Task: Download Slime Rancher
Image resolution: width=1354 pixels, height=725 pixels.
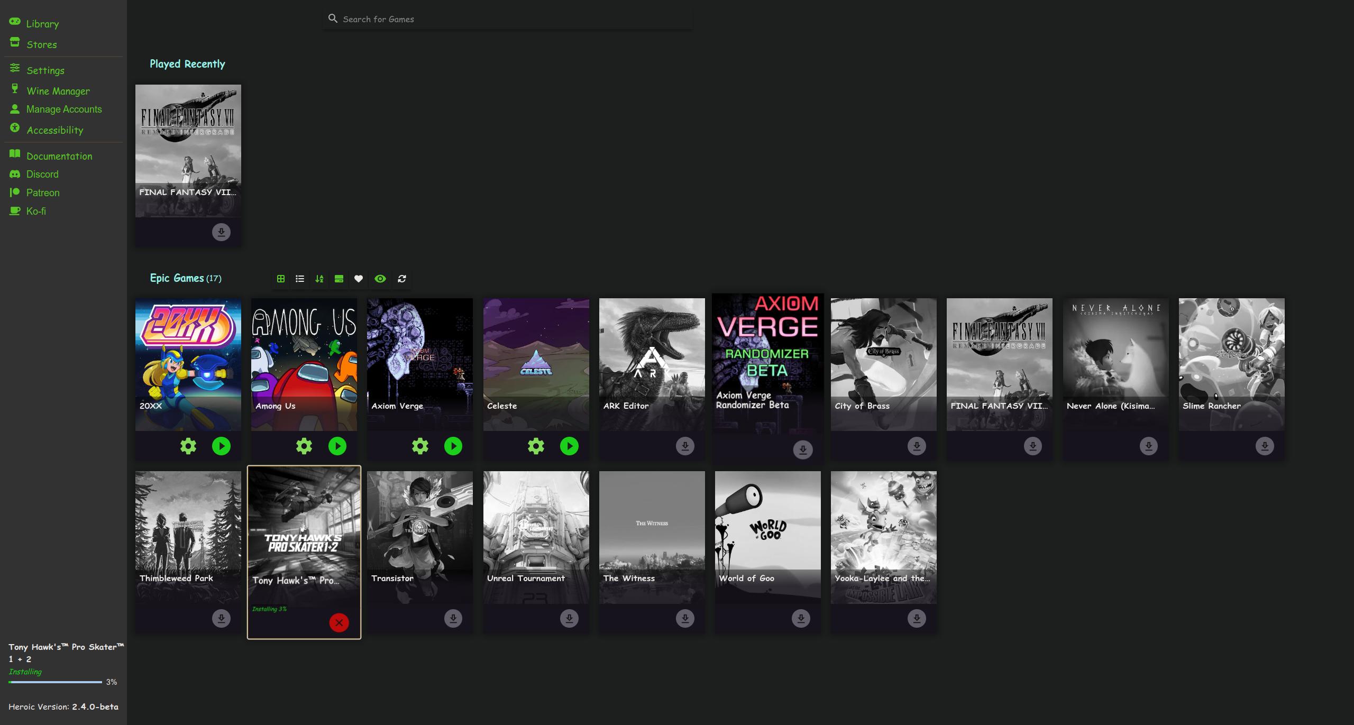Action: [x=1265, y=446]
